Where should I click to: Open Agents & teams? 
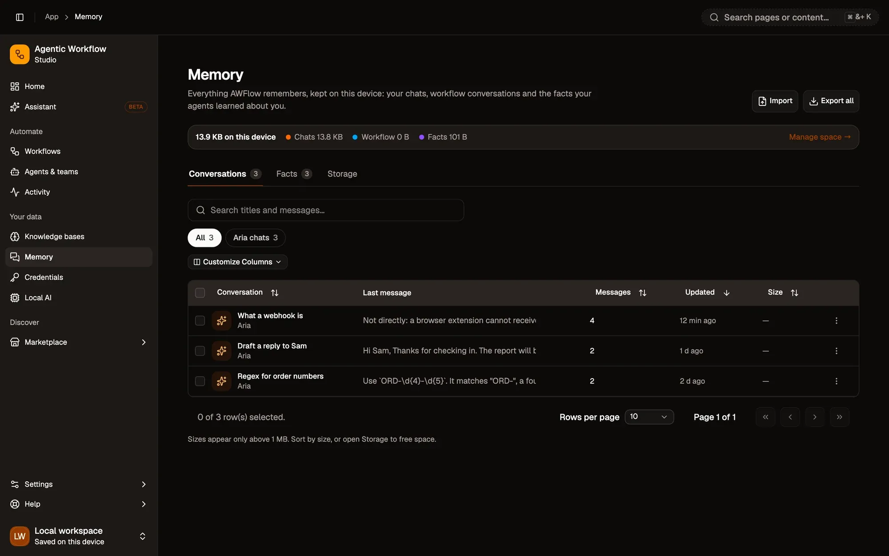[x=79, y=172]
